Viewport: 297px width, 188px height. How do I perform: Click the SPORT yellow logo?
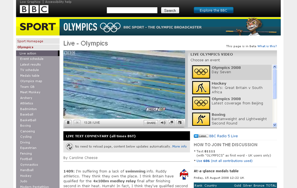tap(38, 27)
